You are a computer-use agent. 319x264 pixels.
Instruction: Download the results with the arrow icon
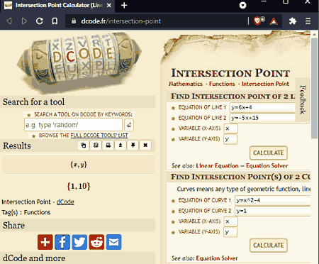pos(121,145)
